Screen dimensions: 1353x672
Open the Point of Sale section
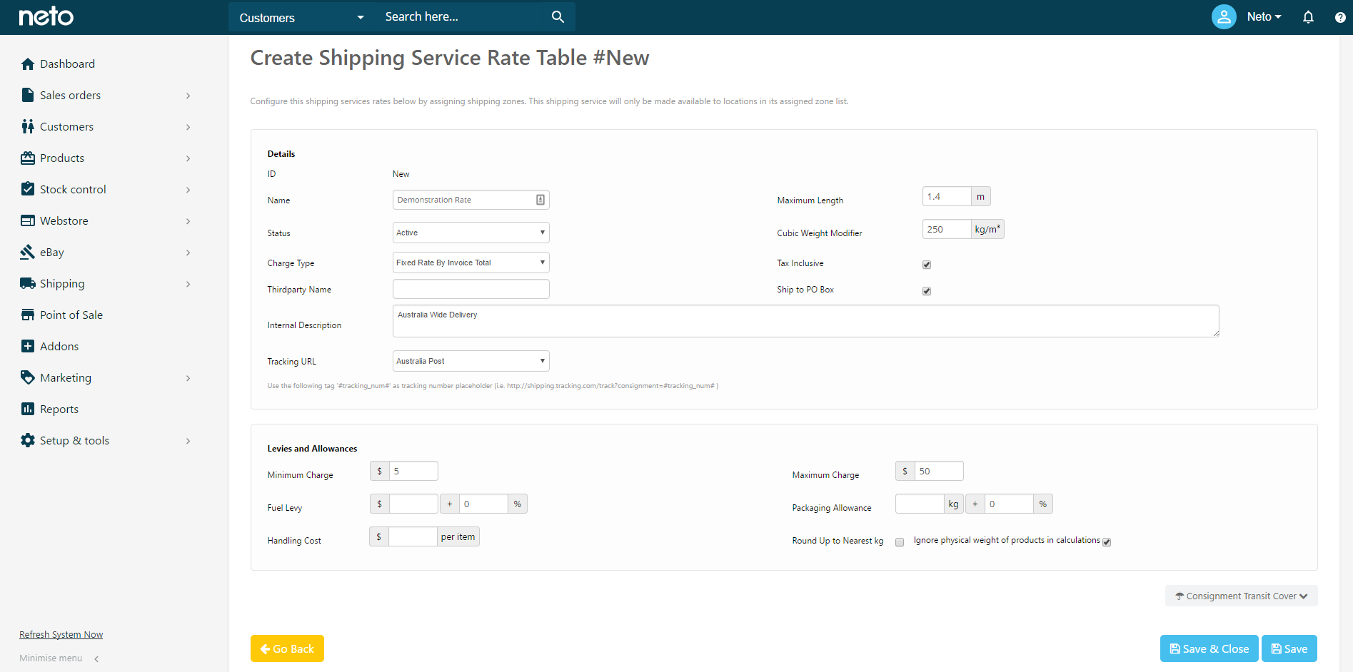(70, 315)
